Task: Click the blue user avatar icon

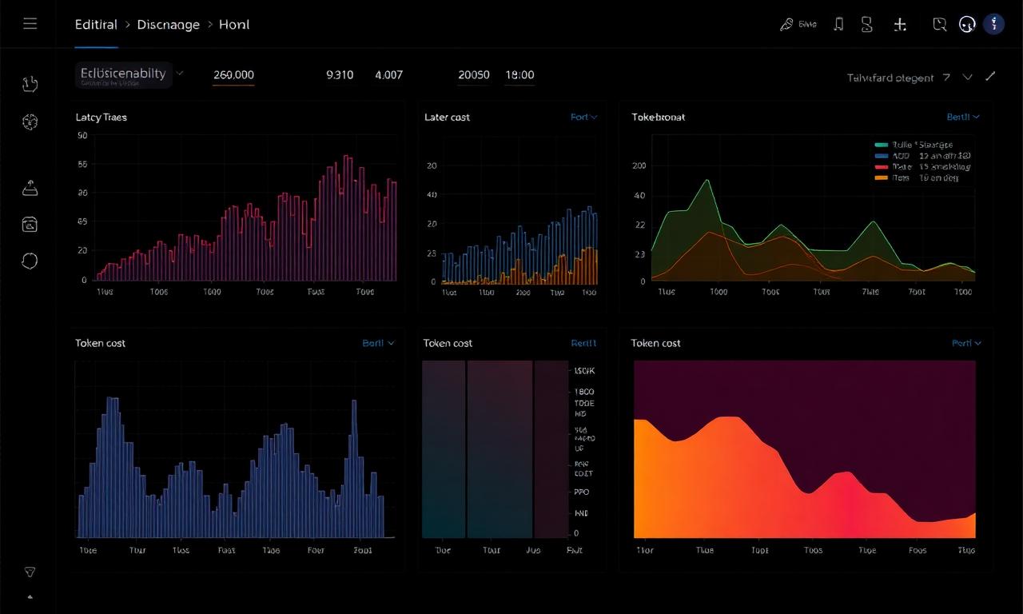Action: click(x=993, y=24)
